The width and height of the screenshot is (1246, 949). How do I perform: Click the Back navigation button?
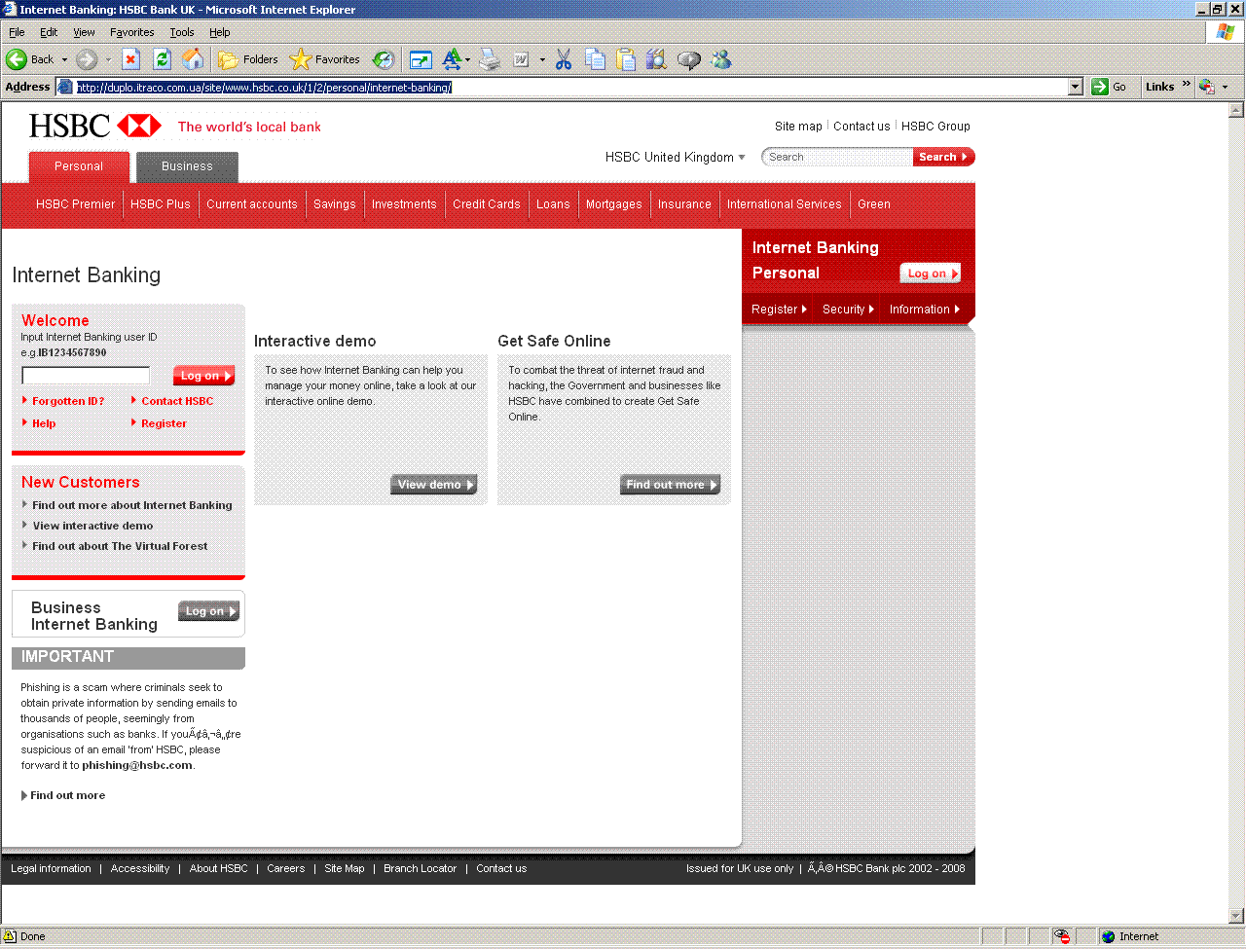(x=29, y=59)
